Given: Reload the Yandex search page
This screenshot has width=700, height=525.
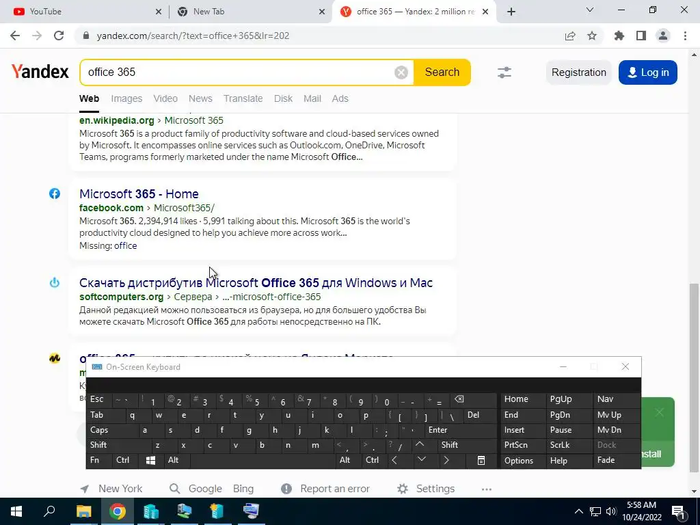Looking at the screenshot, I should pos(59,36).
